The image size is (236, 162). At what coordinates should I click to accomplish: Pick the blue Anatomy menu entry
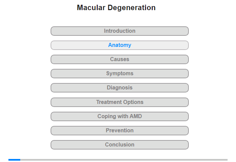(x=119, y=45)
